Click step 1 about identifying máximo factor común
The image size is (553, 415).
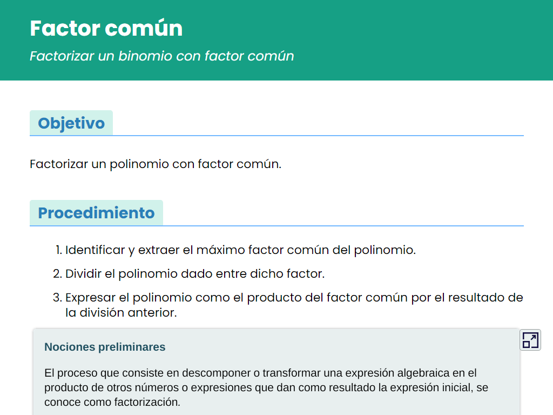point(240,250)
